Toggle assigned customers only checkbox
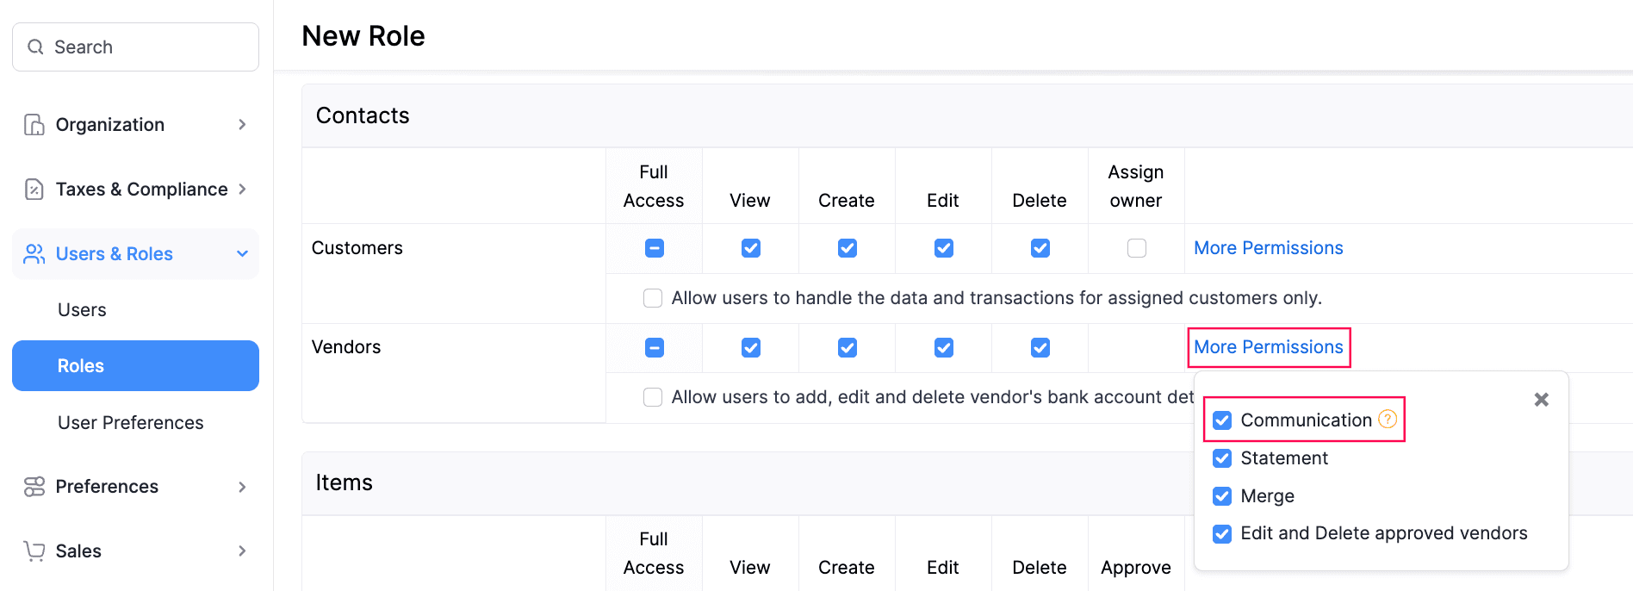The image size is (1633, 591). pos(653,298)
